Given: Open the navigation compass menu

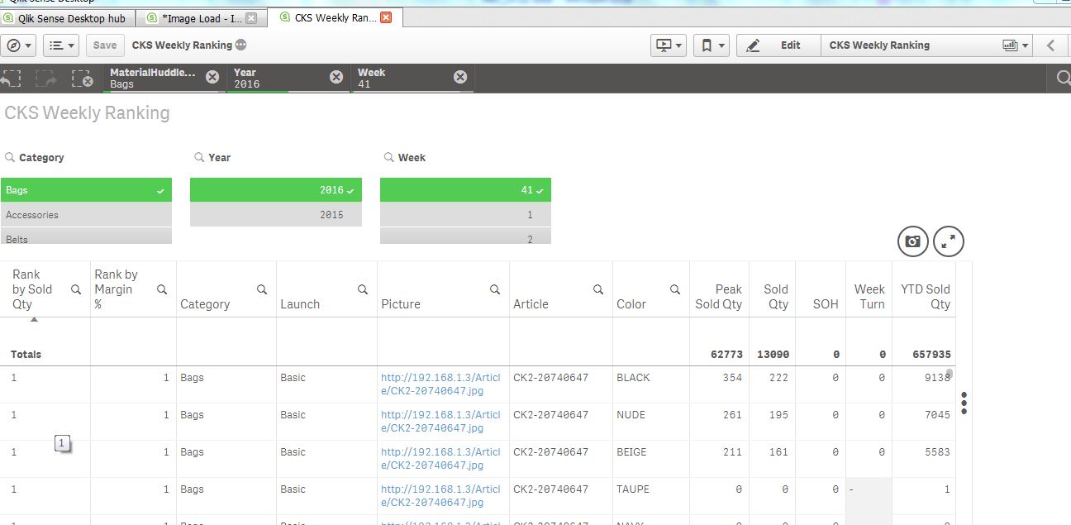Looking at the screenshot, I should (x=19, y=45).
